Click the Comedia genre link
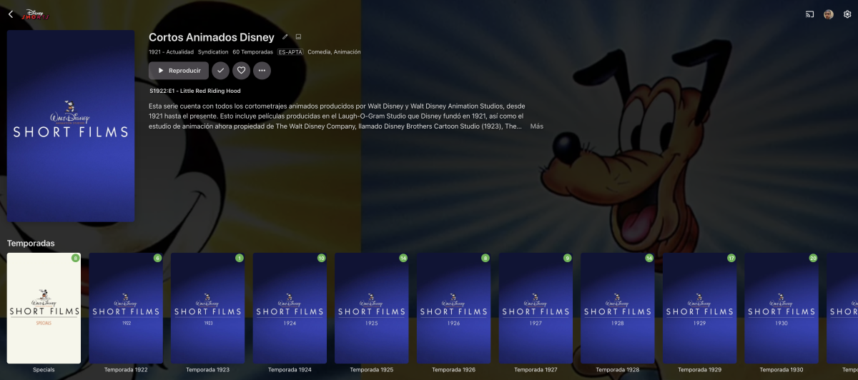The width and height of the screenshot is (858, 380). [x=319, y=52]
